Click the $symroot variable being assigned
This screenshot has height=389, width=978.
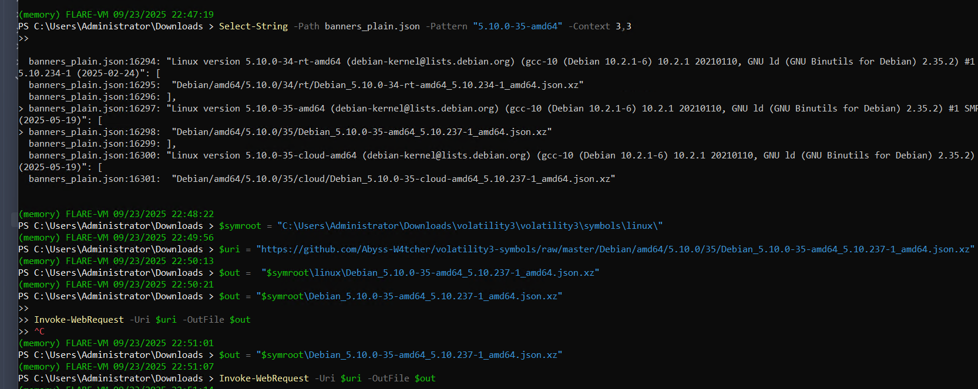tap(240, 226)
